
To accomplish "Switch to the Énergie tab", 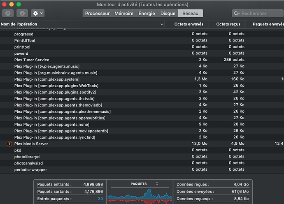I will [x=147, y=14].
